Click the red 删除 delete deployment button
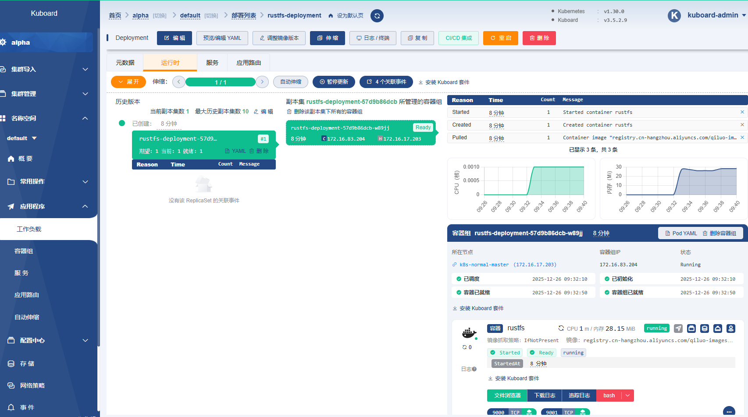Screen dimensions: 748x417 (539, 38)
